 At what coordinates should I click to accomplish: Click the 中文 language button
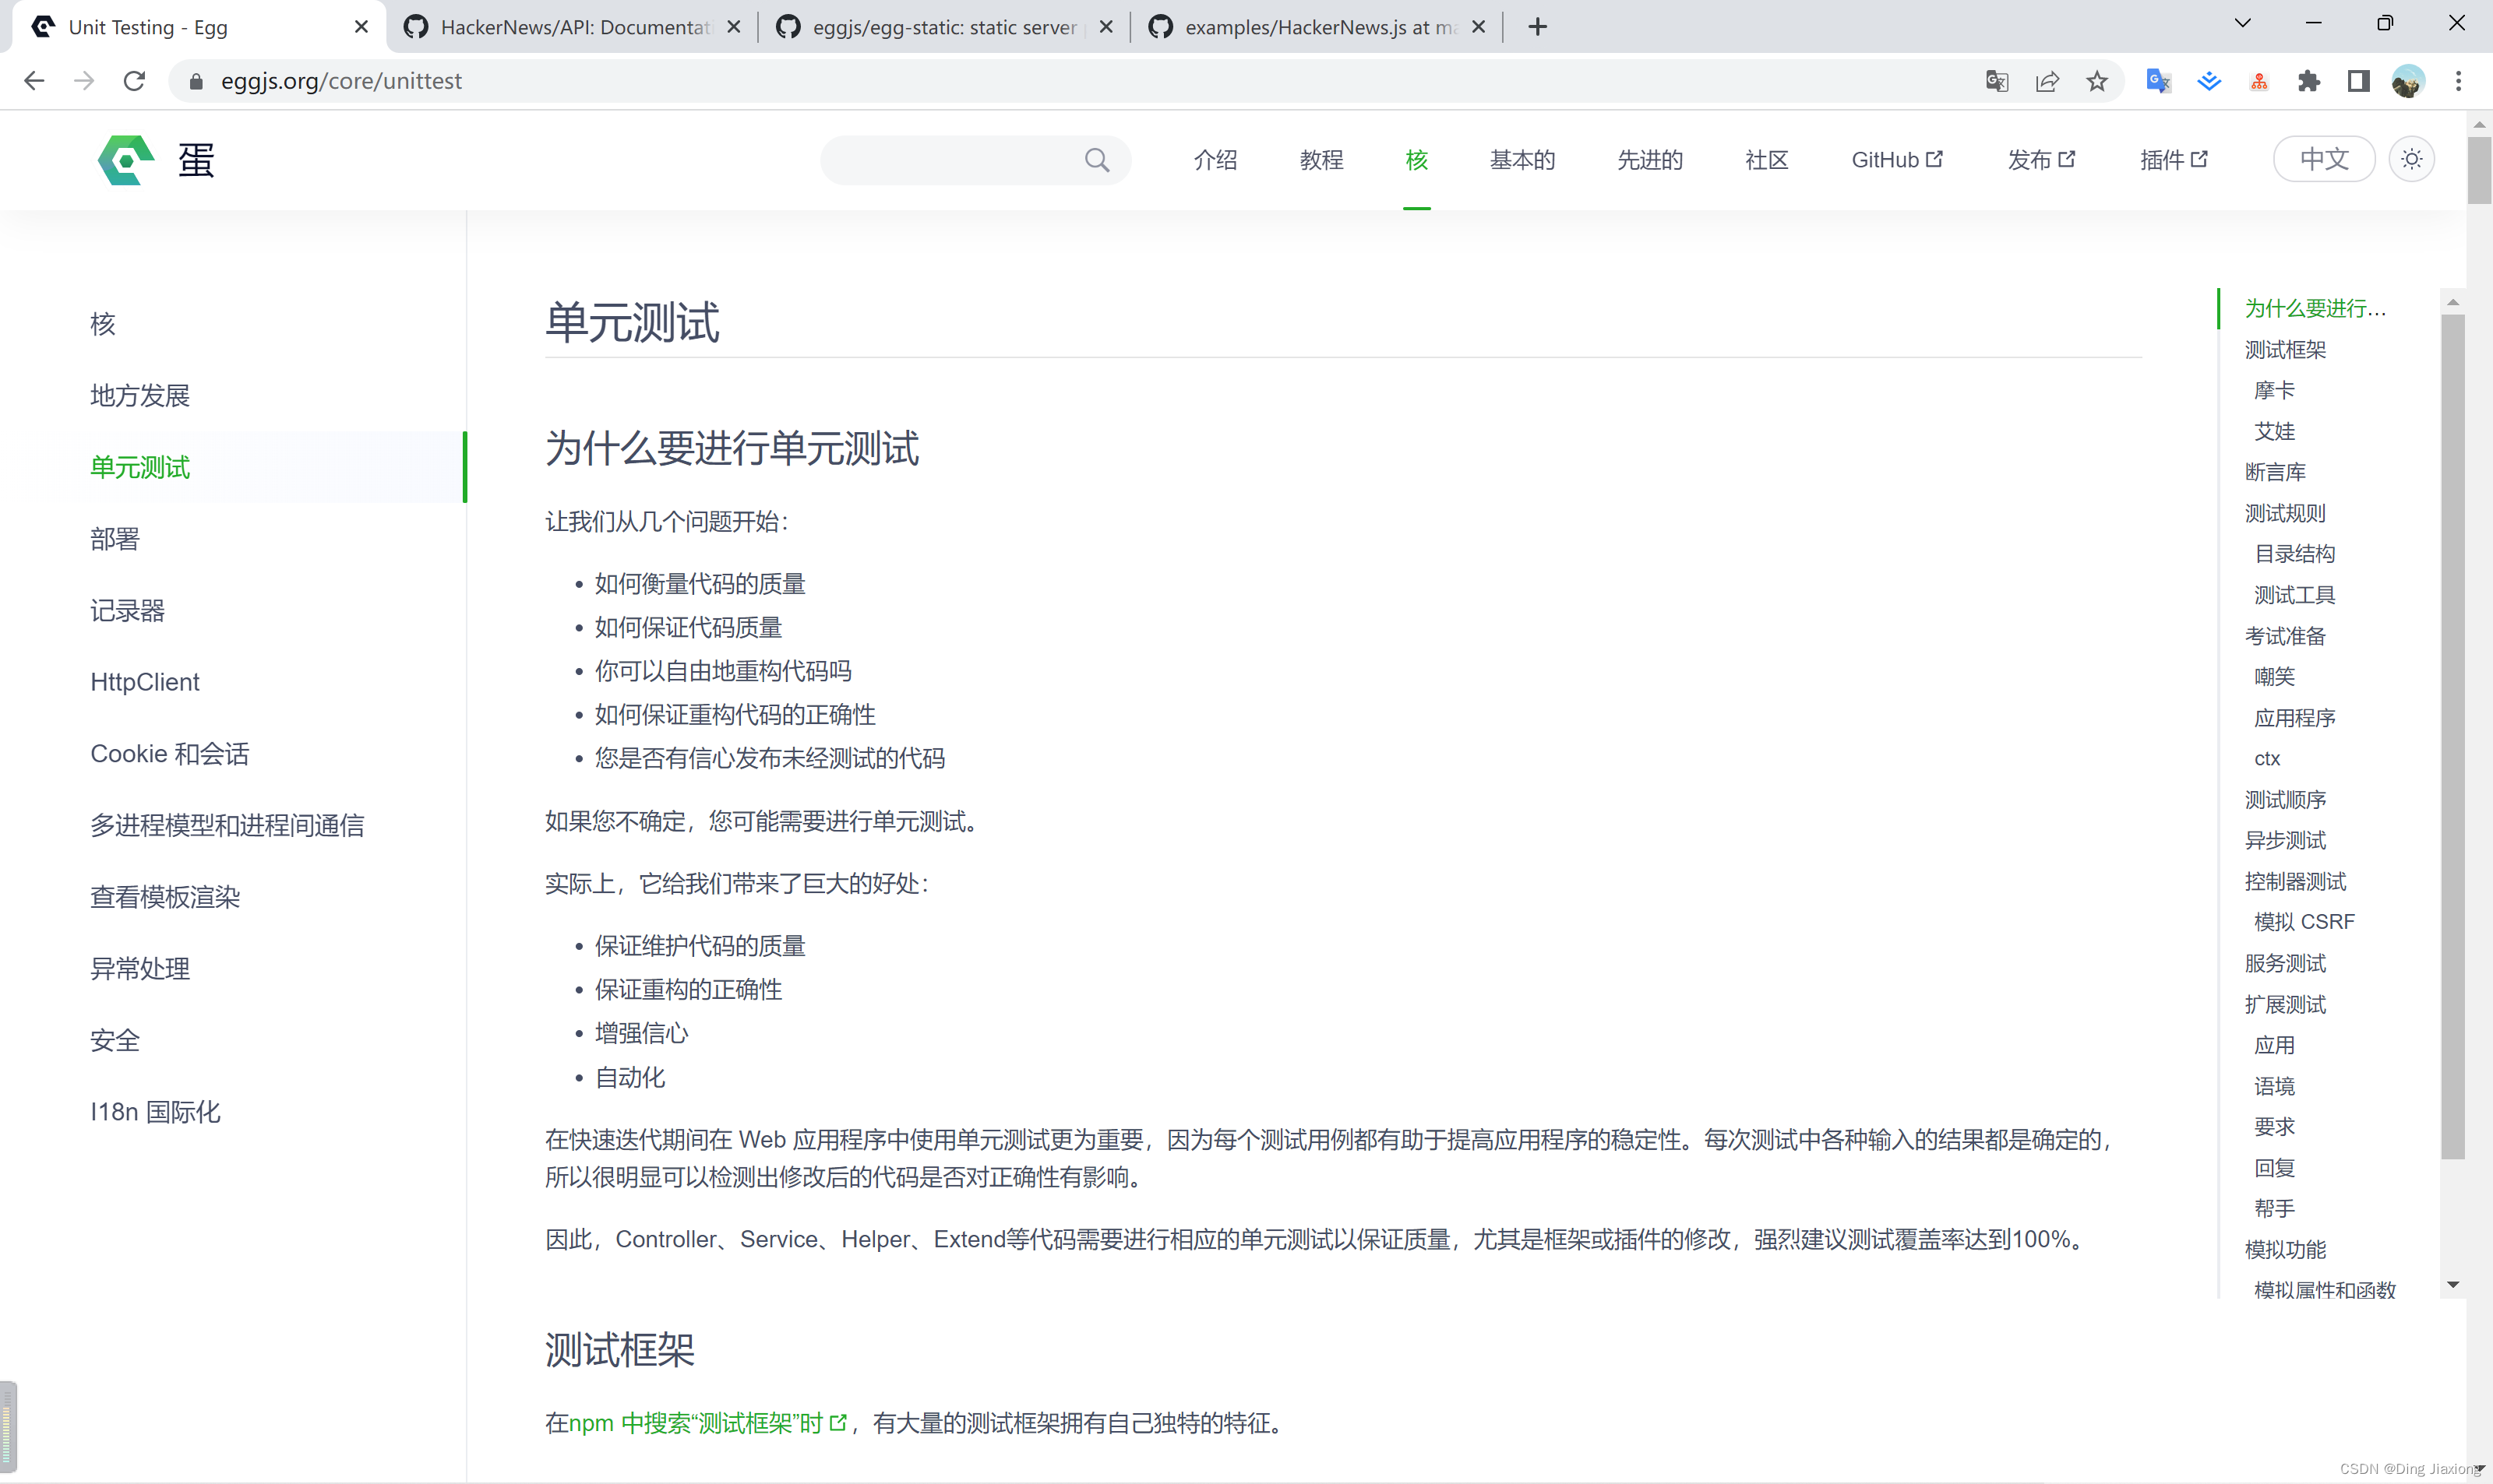(2323, 159)
